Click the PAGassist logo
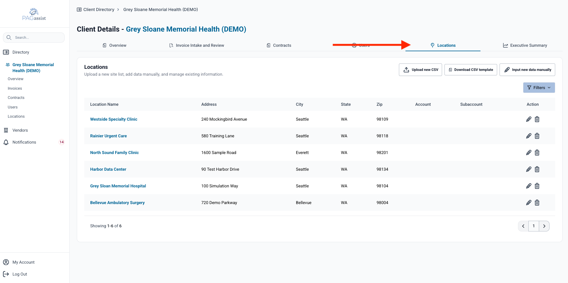This screenshot has width=568, height=283. (34, 14)
